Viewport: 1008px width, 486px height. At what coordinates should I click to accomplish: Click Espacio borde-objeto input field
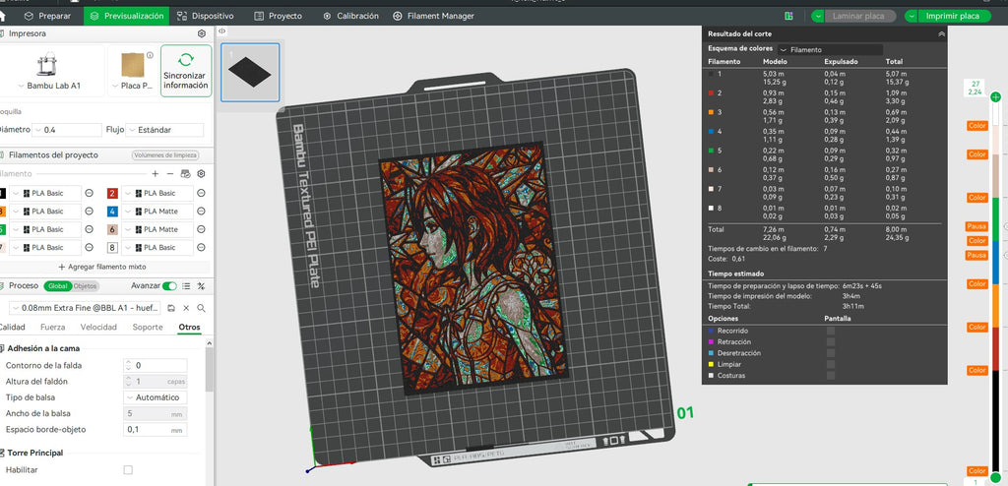tap(155, 429)
